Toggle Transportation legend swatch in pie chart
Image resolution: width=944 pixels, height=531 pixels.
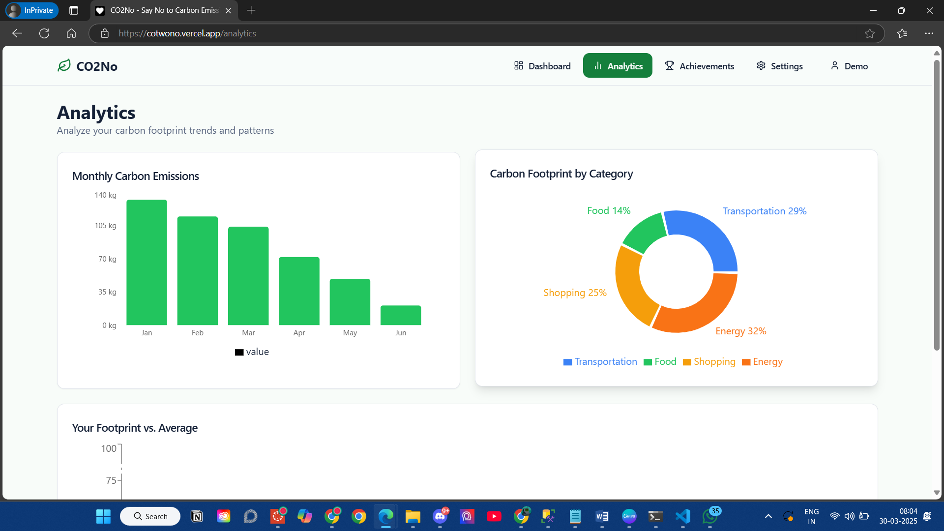pos(568,362)
